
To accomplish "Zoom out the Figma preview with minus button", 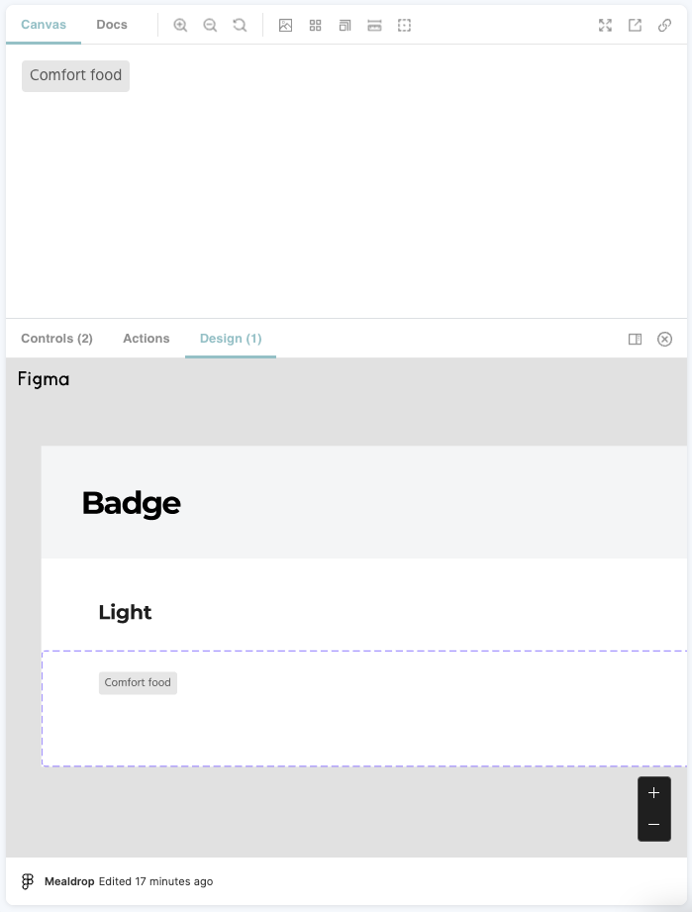I will (x=654, y=825).
